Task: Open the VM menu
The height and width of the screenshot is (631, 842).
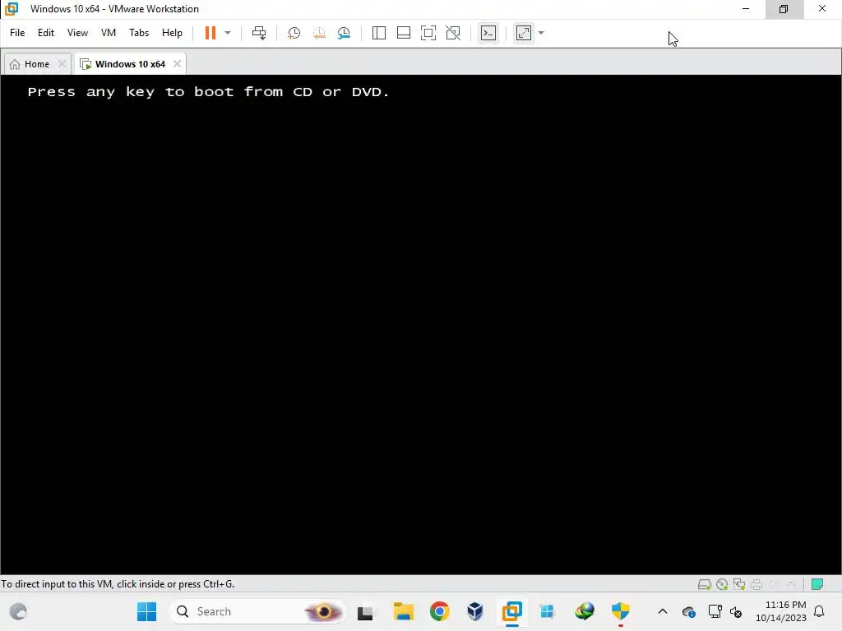Action: click(x=108, y=33)
